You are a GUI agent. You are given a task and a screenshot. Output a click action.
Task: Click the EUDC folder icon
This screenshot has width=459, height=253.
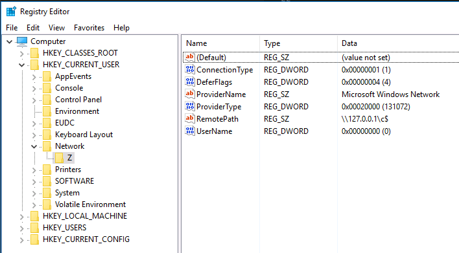coord(47,124)
